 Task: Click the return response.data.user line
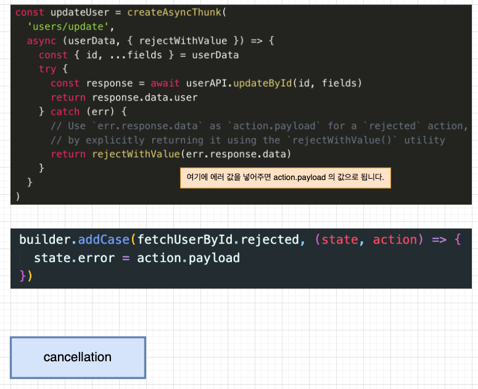(124, 97)
